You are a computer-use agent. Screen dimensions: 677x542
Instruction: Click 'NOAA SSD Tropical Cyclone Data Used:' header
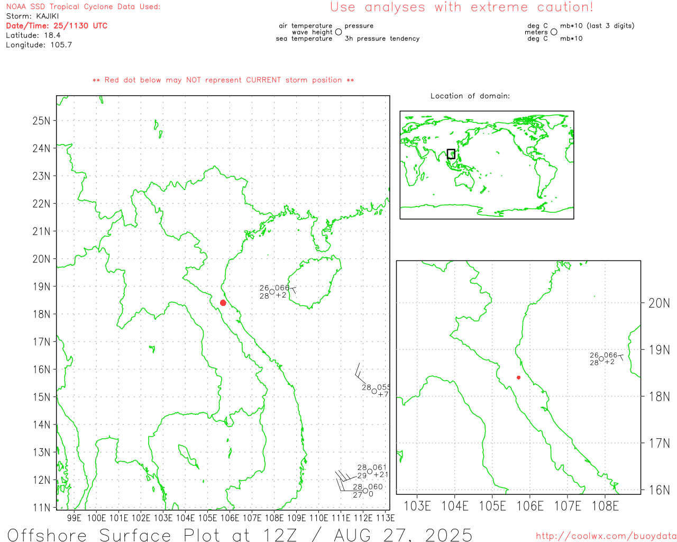point(83,6)
